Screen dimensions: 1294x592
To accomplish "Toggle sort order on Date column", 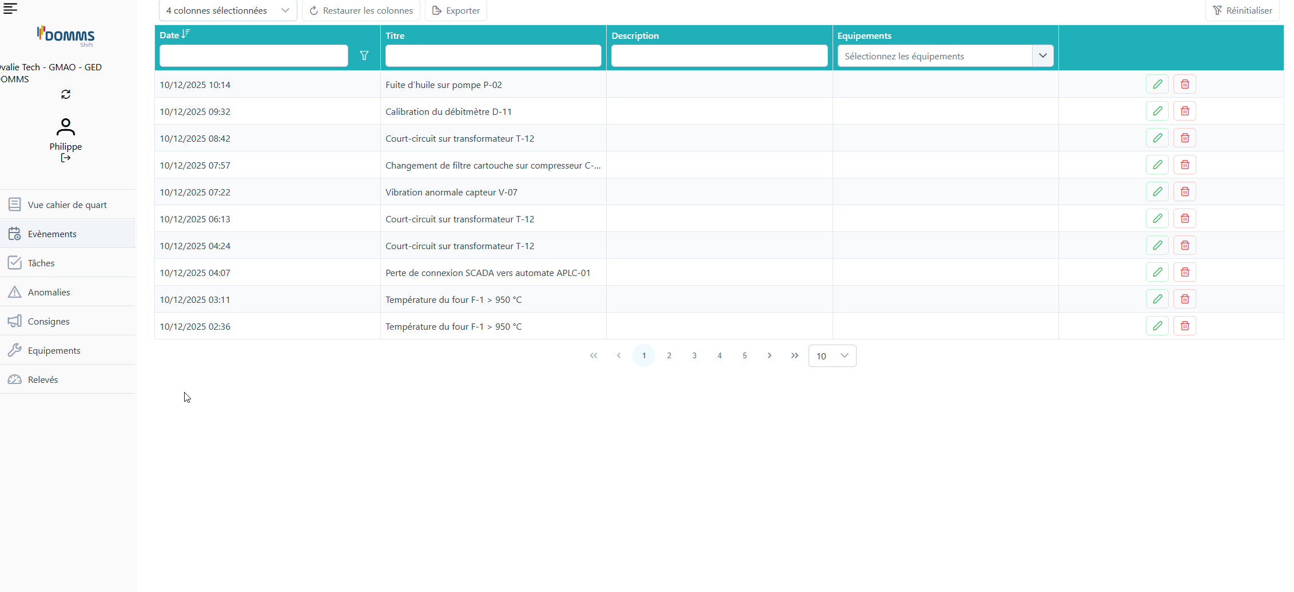I will pos(185,35).
